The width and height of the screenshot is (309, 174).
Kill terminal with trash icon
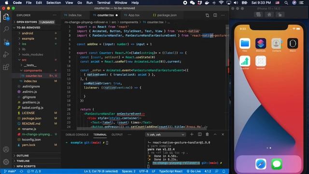coord(207,134)
